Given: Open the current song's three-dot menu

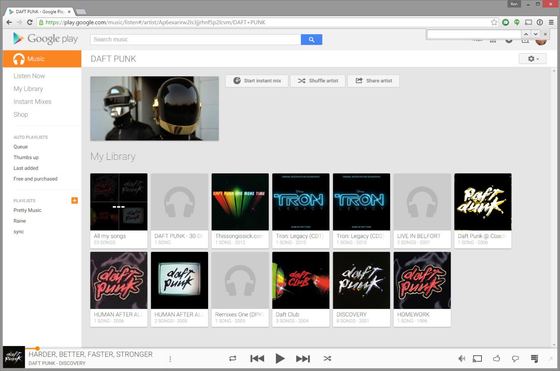Looking at the screenshot, I should click(x=170, y=359).
